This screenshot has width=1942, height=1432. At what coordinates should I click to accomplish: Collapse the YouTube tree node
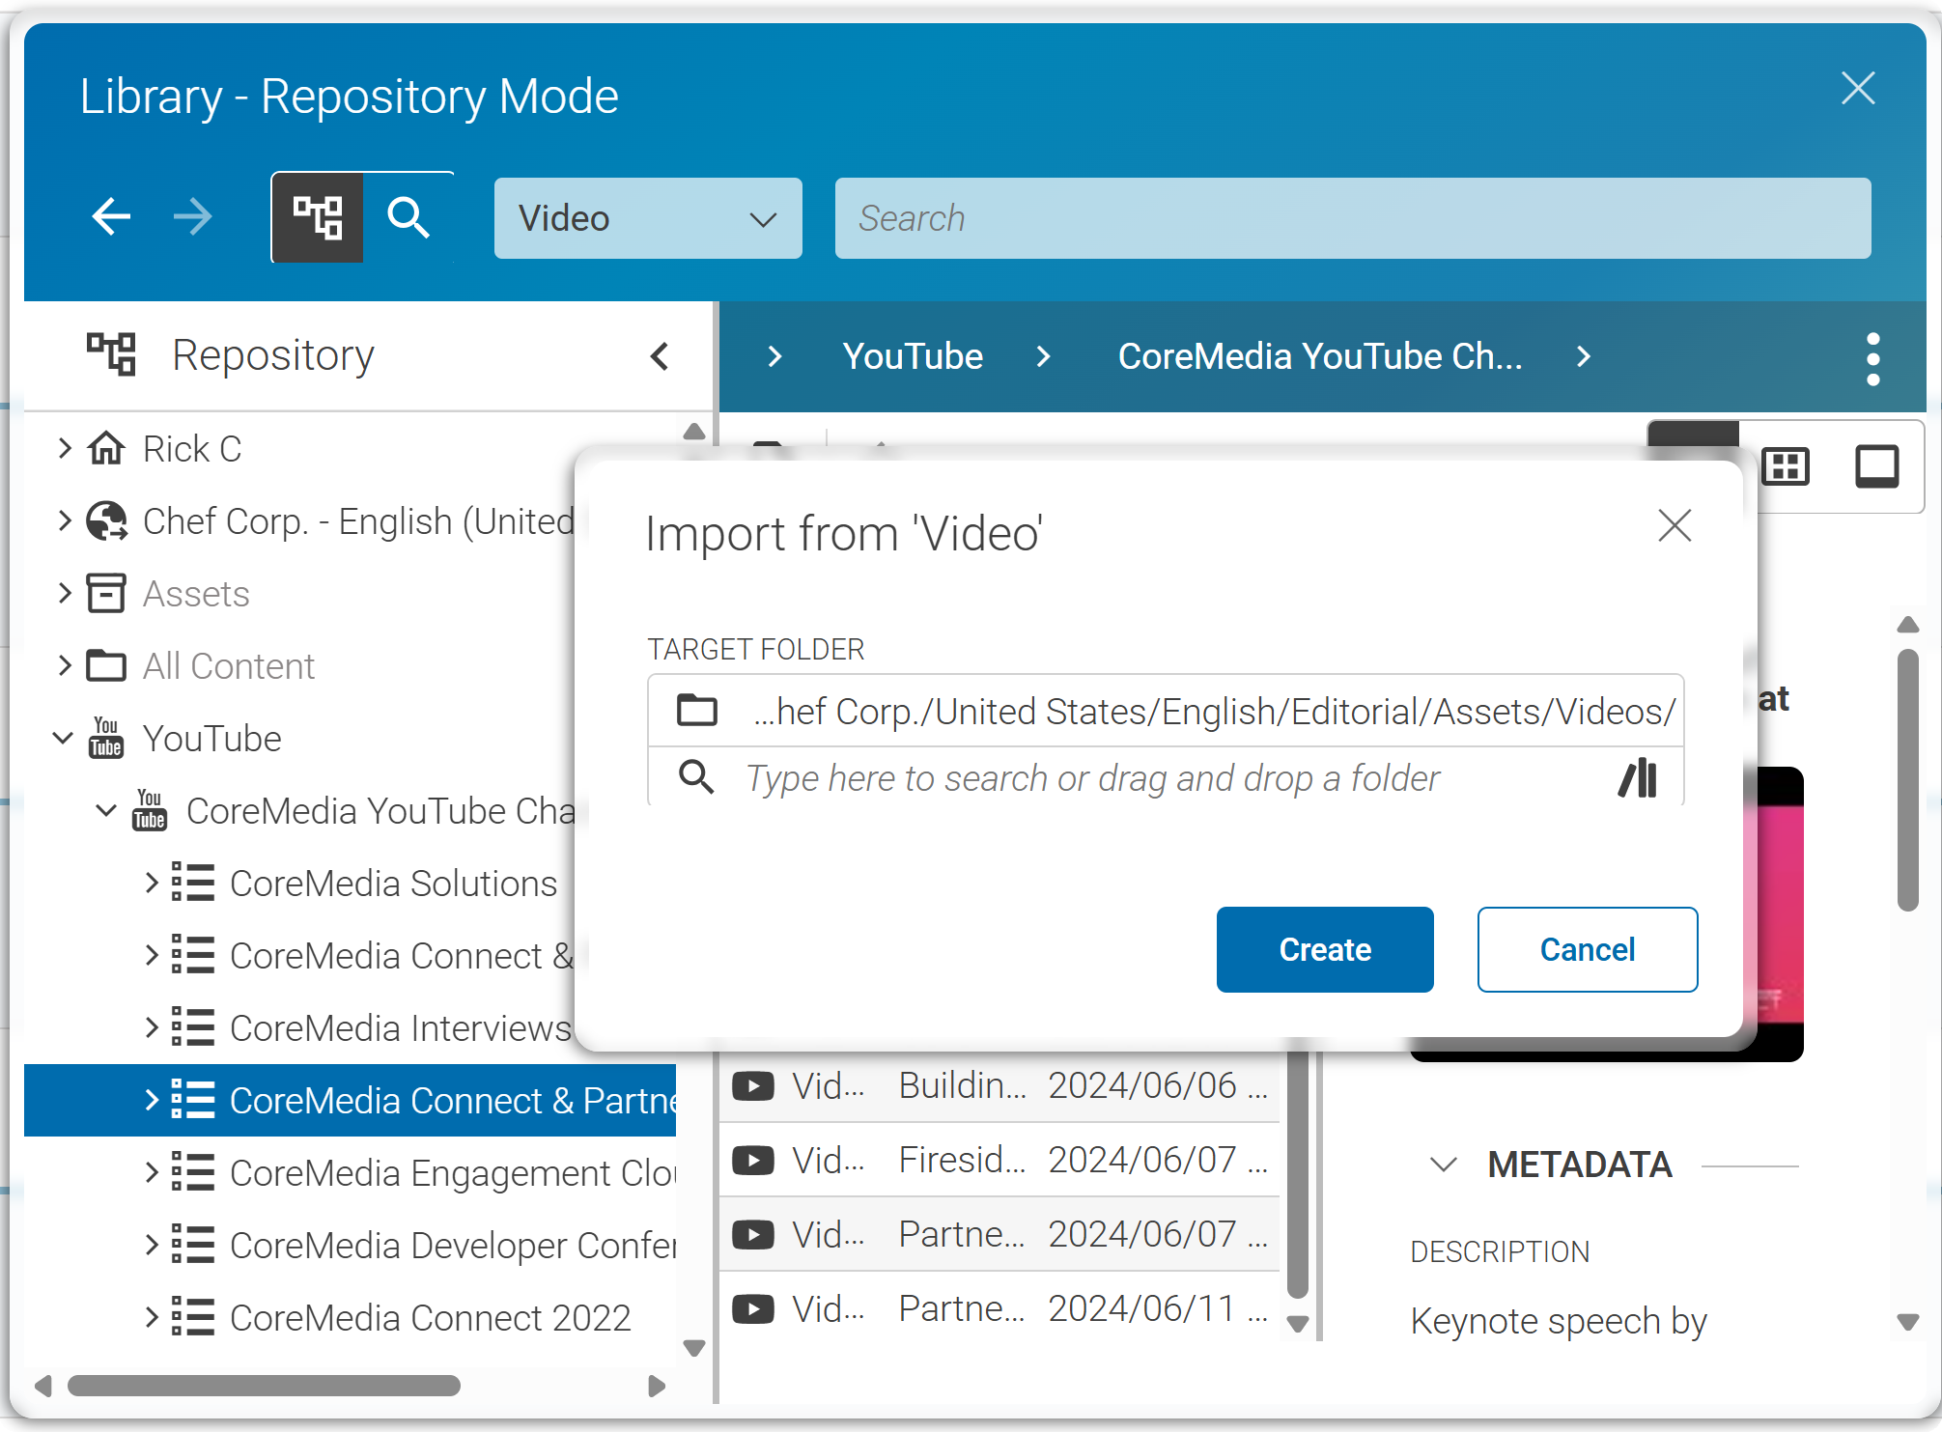click(x=63, y=739)
